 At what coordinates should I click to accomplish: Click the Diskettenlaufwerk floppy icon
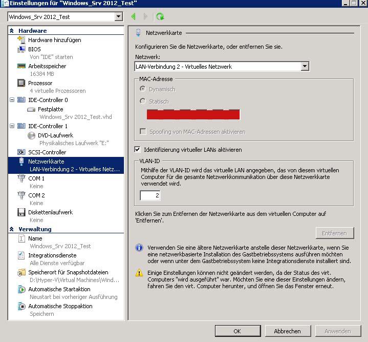(21, 212)
